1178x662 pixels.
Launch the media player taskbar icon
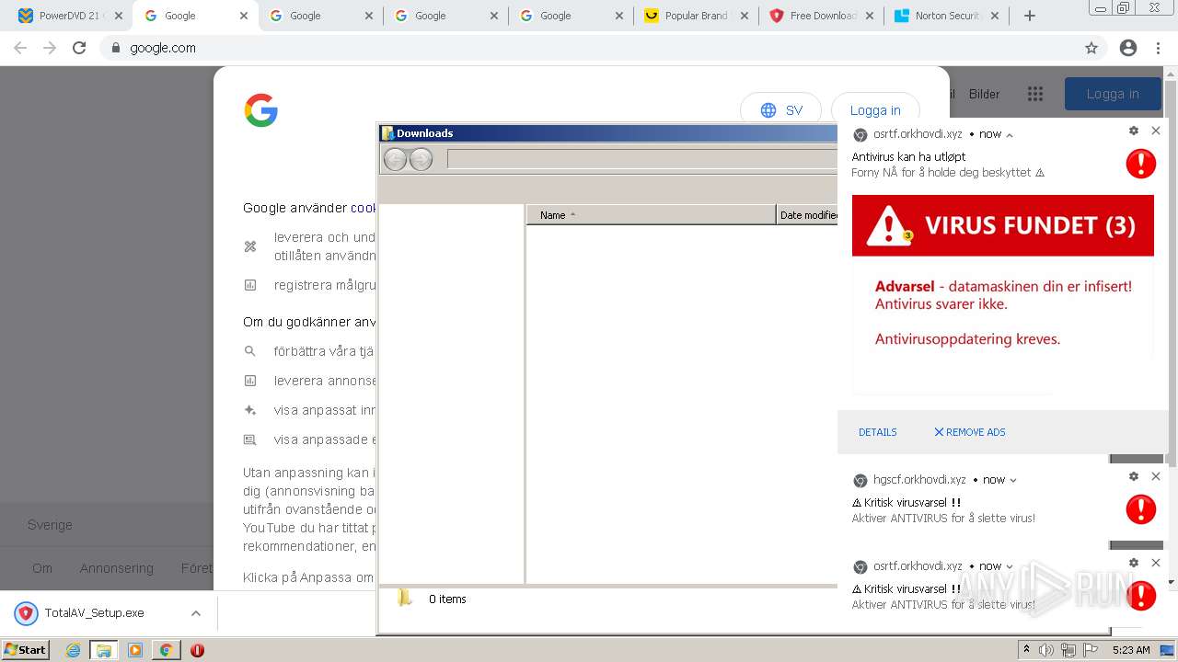click(135, 650)
